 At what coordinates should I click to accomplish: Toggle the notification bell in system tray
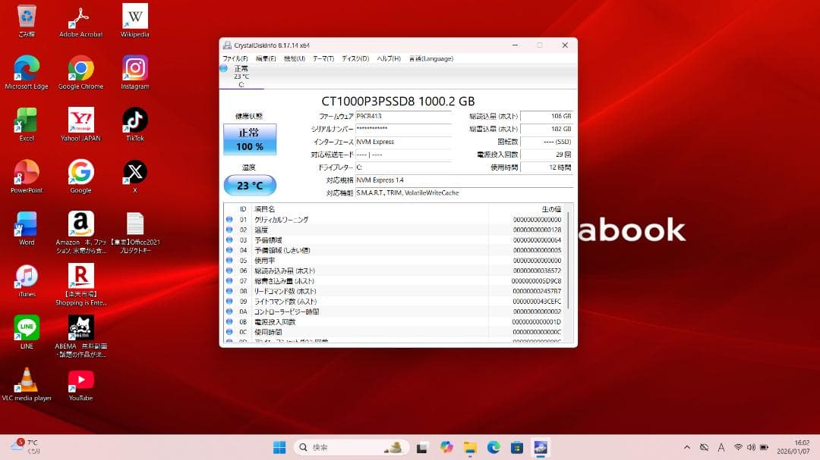click(705, 447)
